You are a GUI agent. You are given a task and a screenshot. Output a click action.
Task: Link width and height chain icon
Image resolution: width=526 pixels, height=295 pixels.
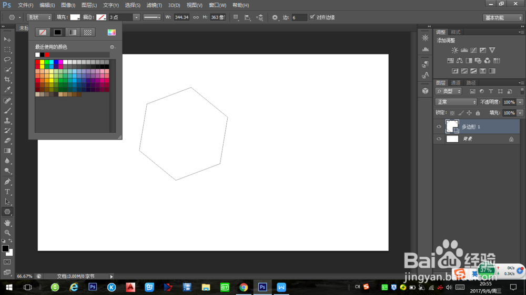click(x=196, y=17)
